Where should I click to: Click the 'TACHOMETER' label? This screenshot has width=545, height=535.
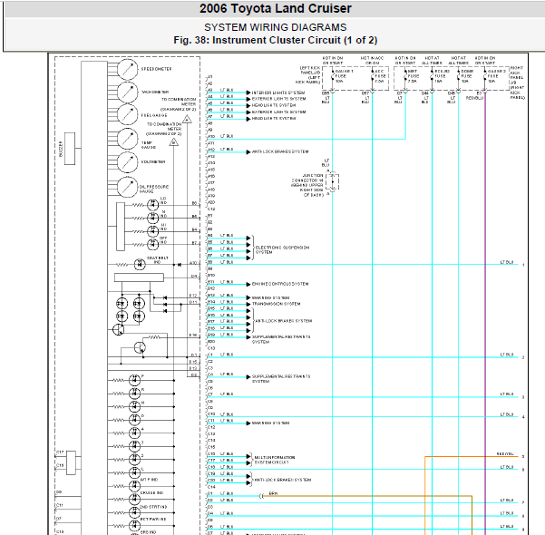tap(155, 92)
